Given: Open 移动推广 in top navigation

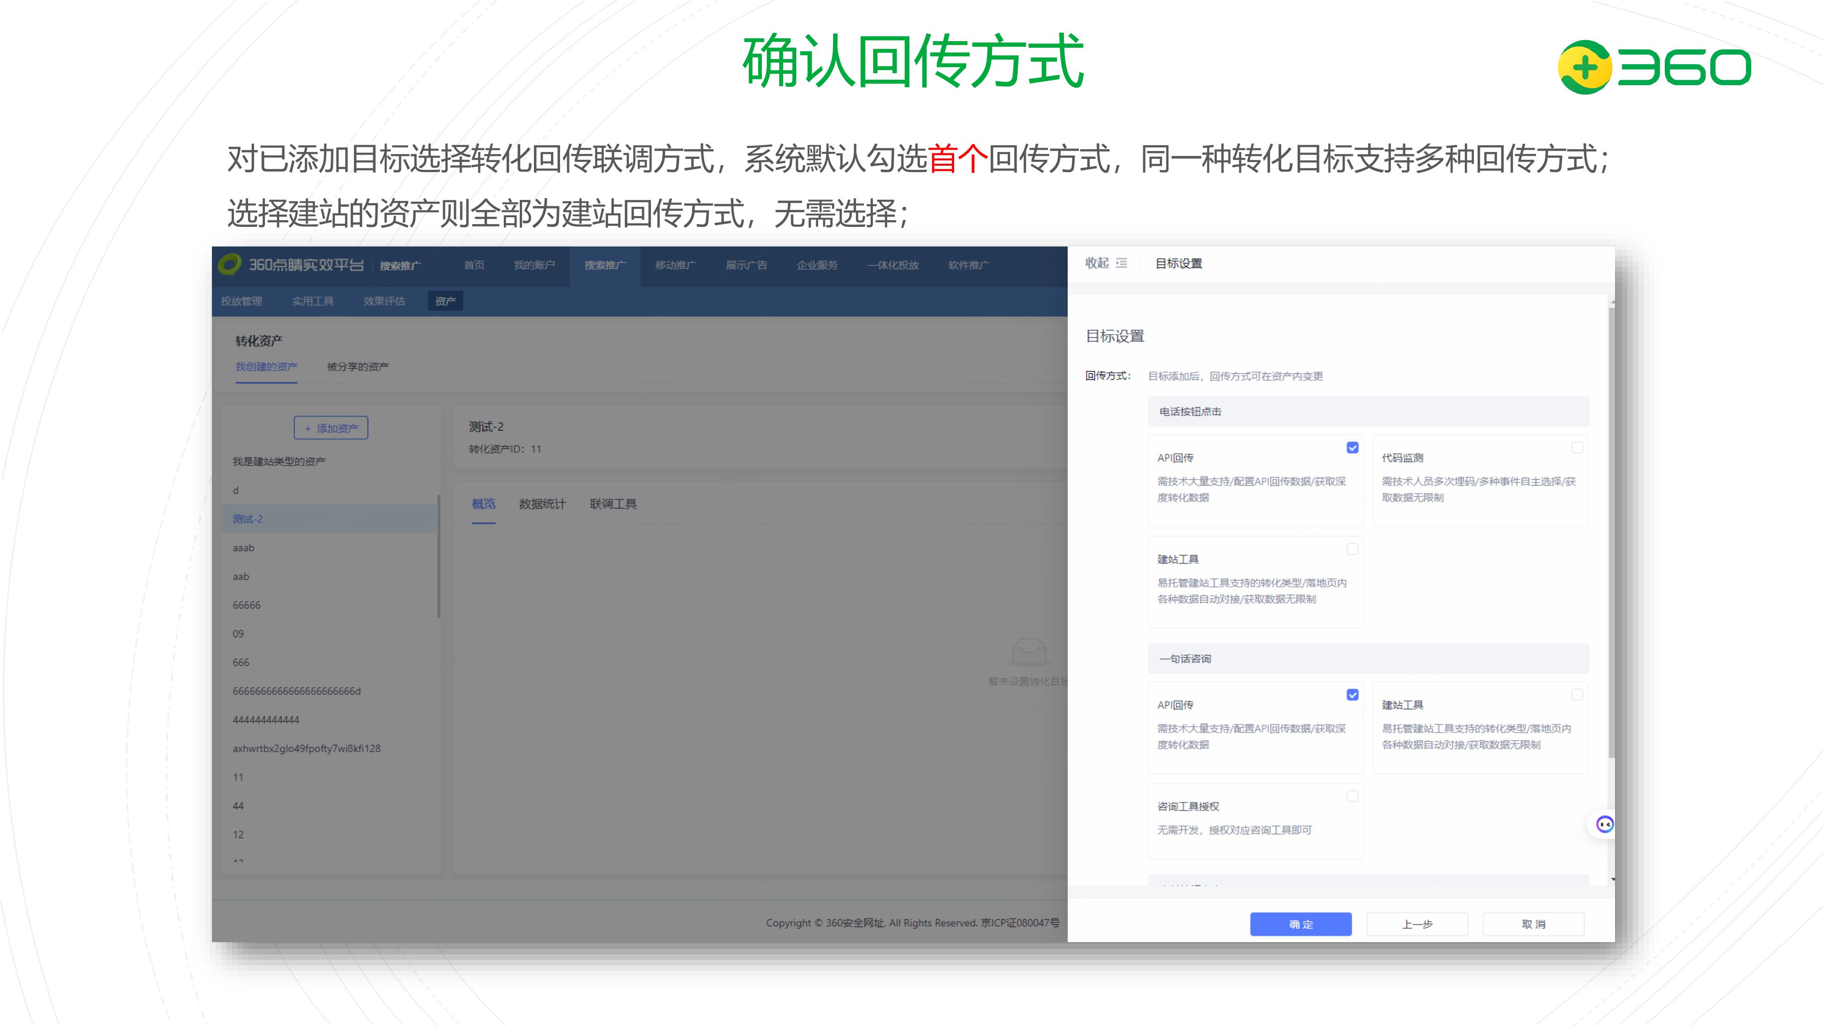Looking at the screenshot, I should coord(675,265).
